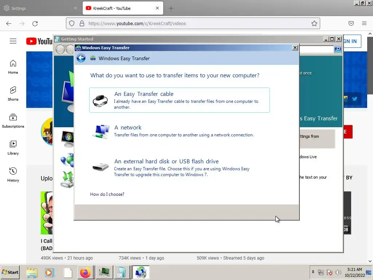This screenshot has width=373, height=280.
Task: Click the YouTube logo
Action: (x=39, y=41)
